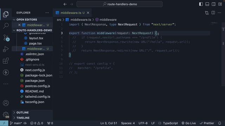225x126 pixels.
Task: Place cursor on line 1 import statement
Action: pos(122,24)
